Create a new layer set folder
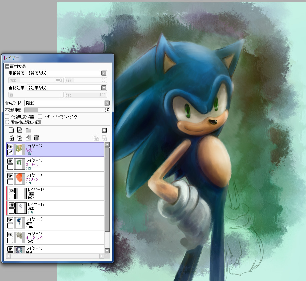 [x=28, y=130]
